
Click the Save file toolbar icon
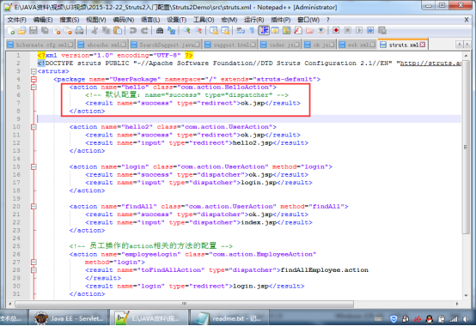click(34, 30)
